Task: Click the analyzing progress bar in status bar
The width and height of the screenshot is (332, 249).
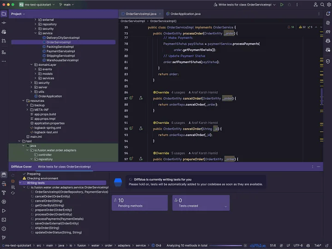Action: pyautogui.click(x=227, y=246)
